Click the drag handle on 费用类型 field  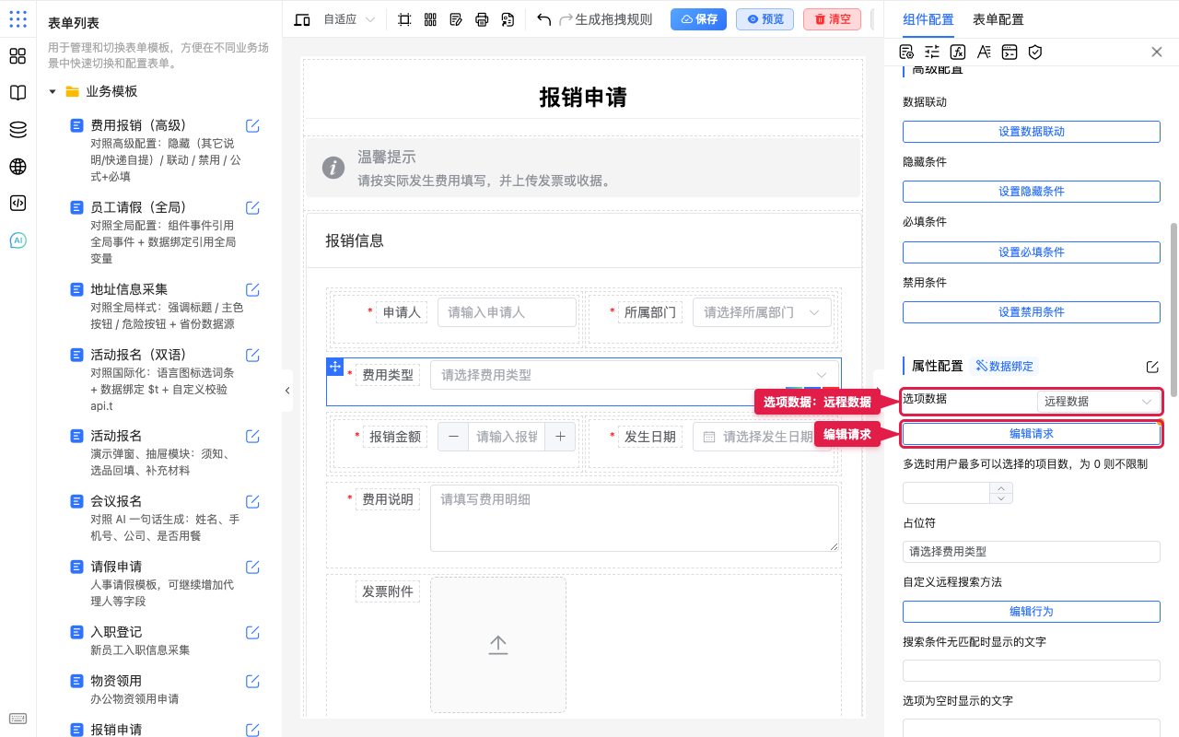click(335, 367)
